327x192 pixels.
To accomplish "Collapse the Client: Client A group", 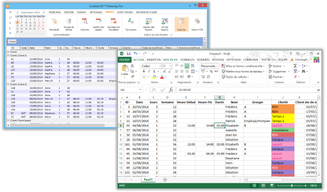I will [8, 56].
